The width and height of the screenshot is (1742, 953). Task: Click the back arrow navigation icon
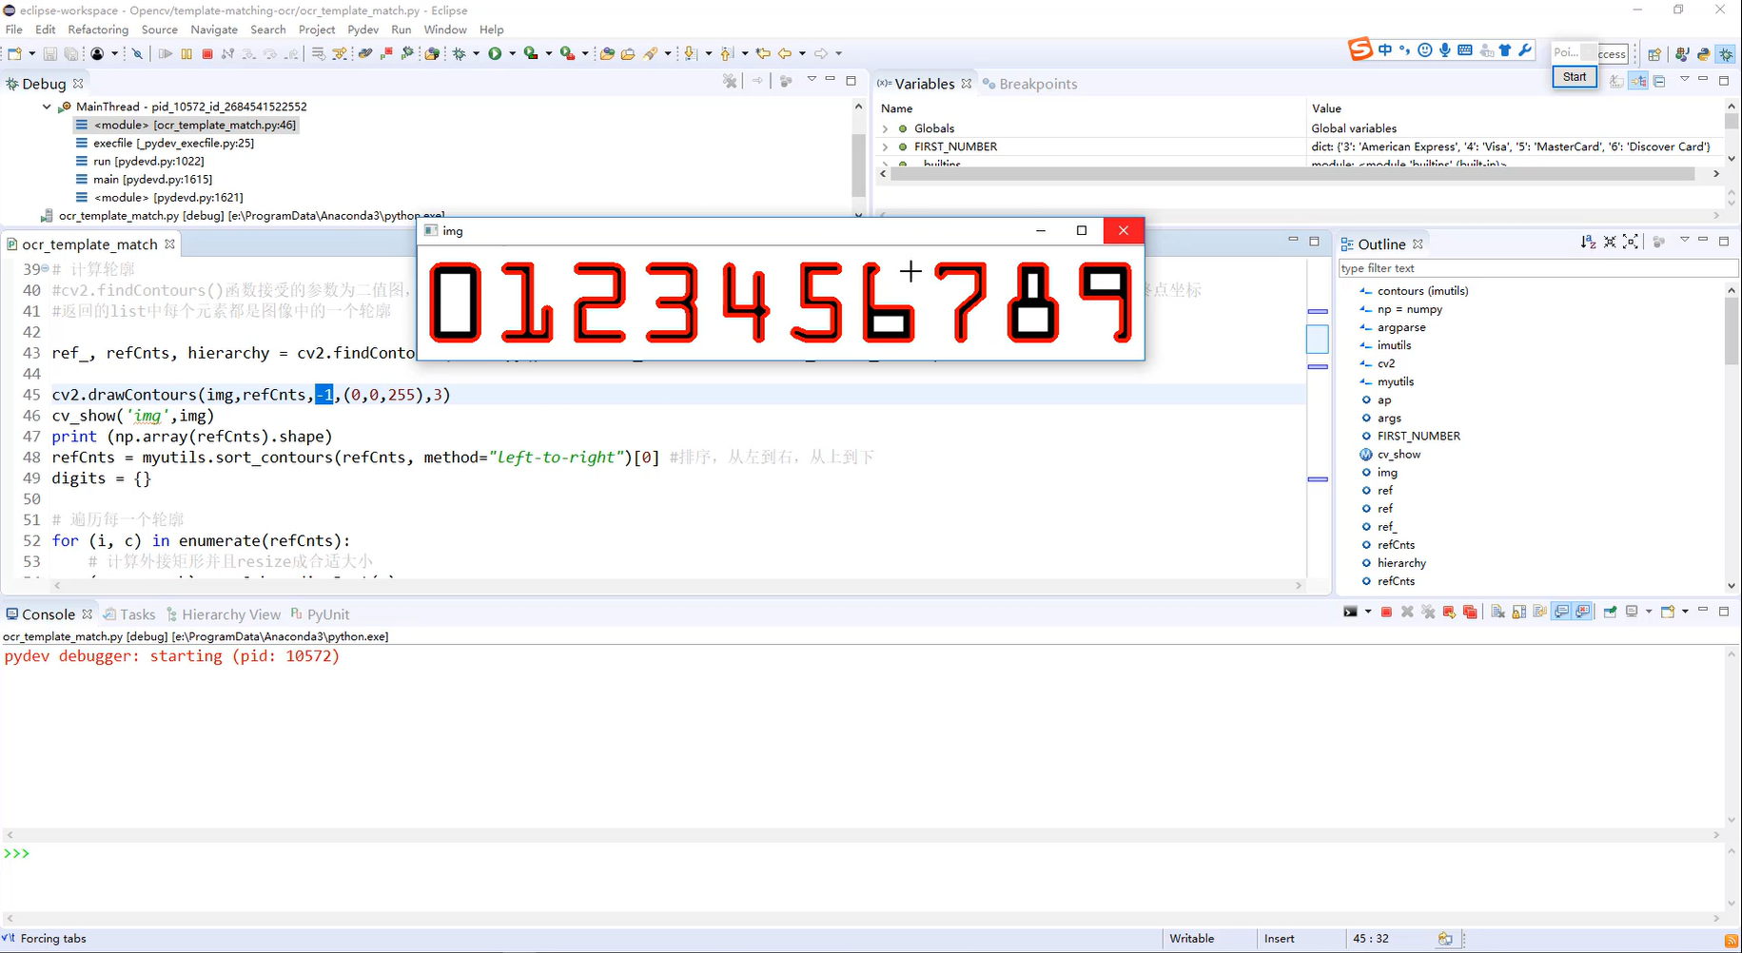coord(785,53)
